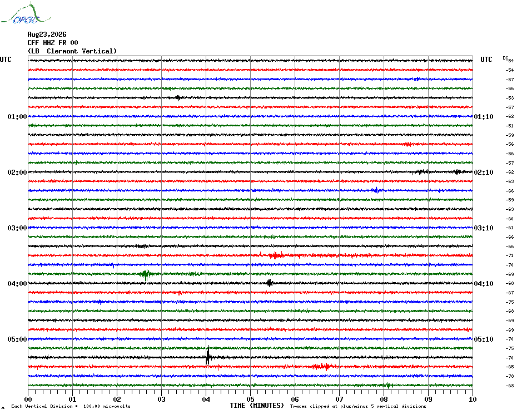Click the red burst on the 03:30 trace
517x414 pixels.
(x=276, y=255)
